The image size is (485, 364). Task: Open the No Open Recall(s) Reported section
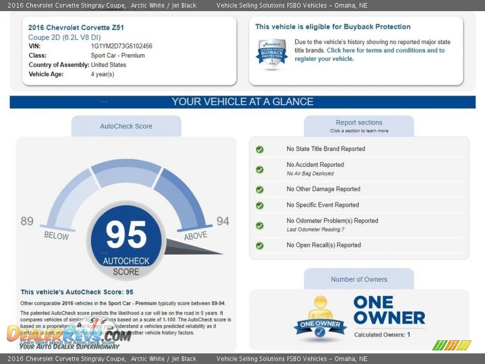click(x=323, y=245)
